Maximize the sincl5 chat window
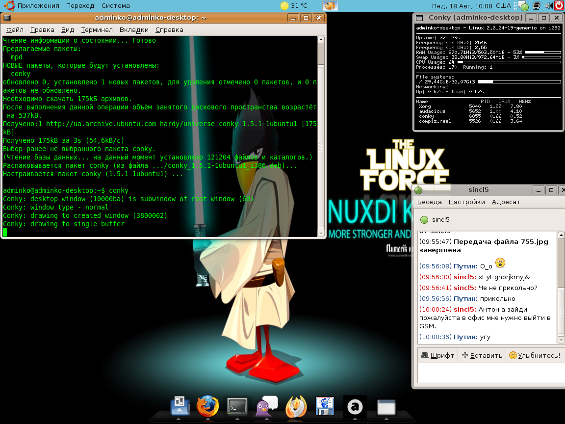The height and width of the screenshot is (424, 565). pos(551,190)
